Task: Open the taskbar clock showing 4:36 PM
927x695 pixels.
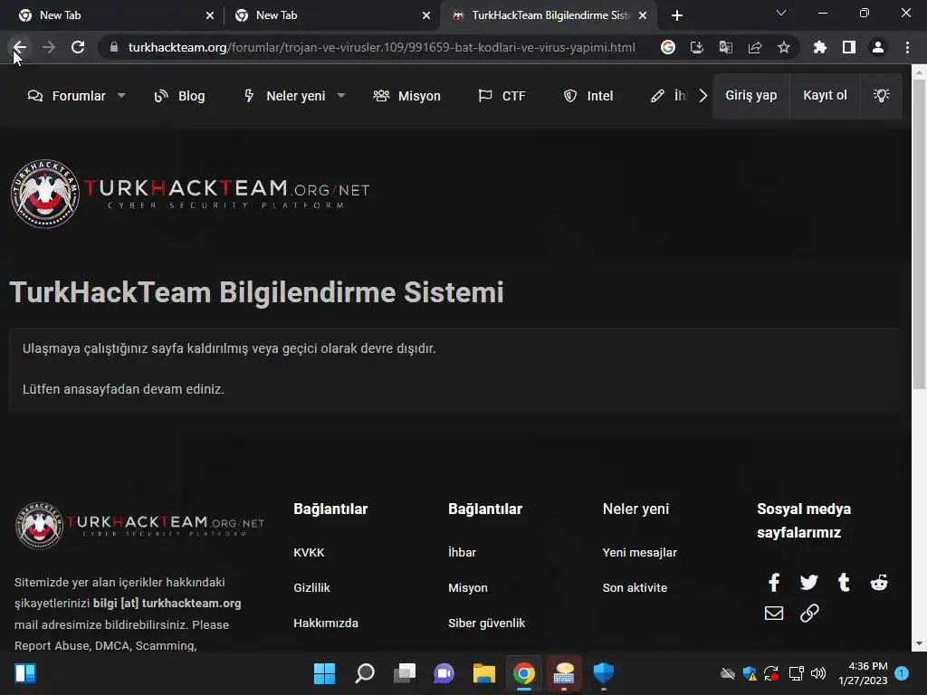Action: pyautogui.click(x=863, y=673)
